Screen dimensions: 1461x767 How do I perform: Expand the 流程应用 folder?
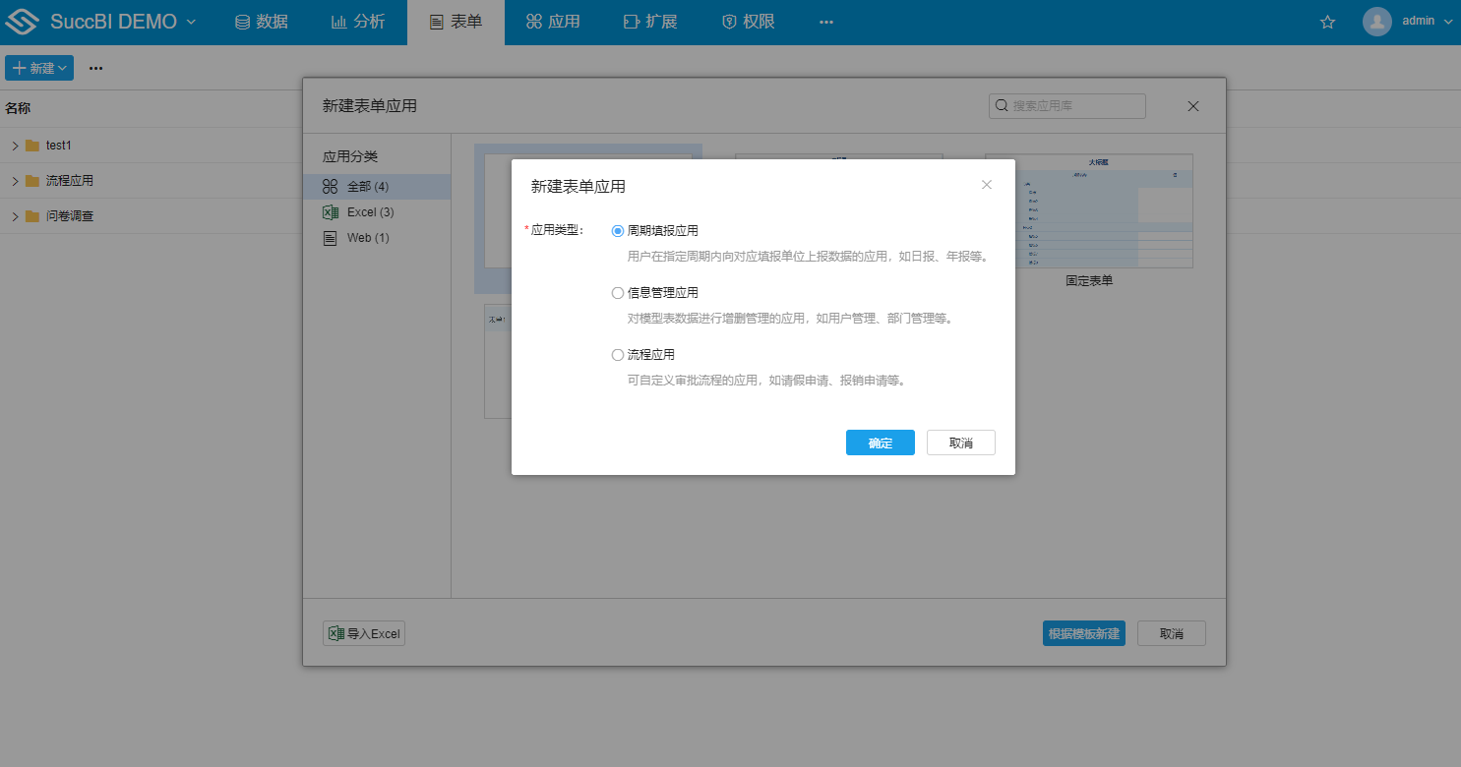coord(15,181)
